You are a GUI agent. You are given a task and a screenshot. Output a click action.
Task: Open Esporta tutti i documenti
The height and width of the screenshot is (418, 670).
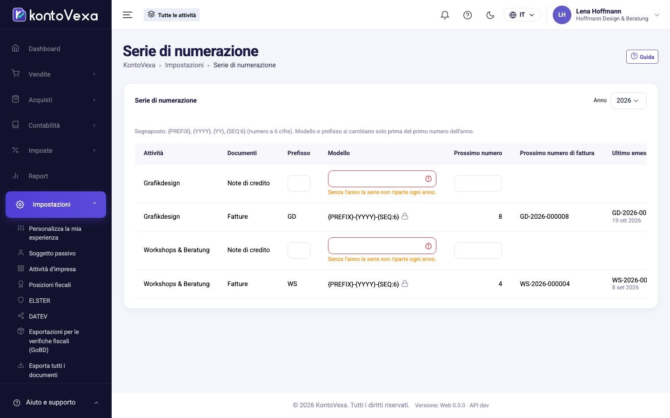click(47, 370)
